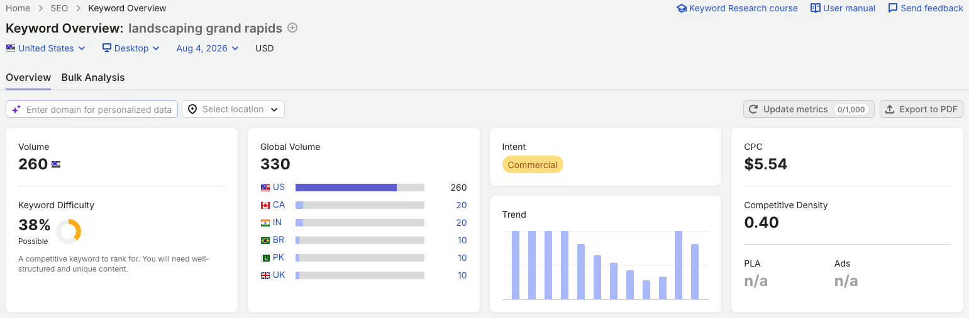Go to the SEO breadcrumb link

[59, 8]
